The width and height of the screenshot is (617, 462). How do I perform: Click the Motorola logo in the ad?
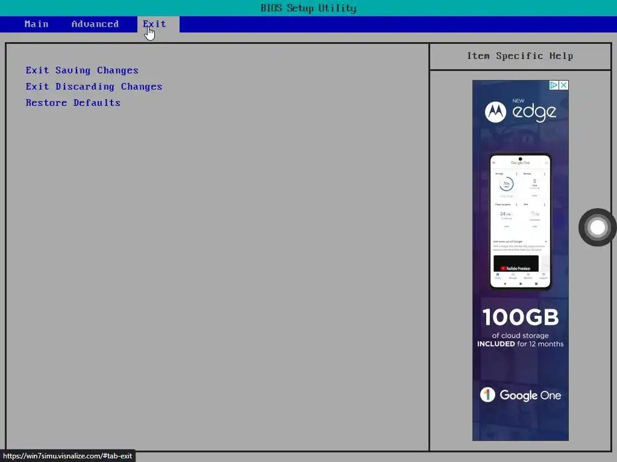(x=495, y=112)
